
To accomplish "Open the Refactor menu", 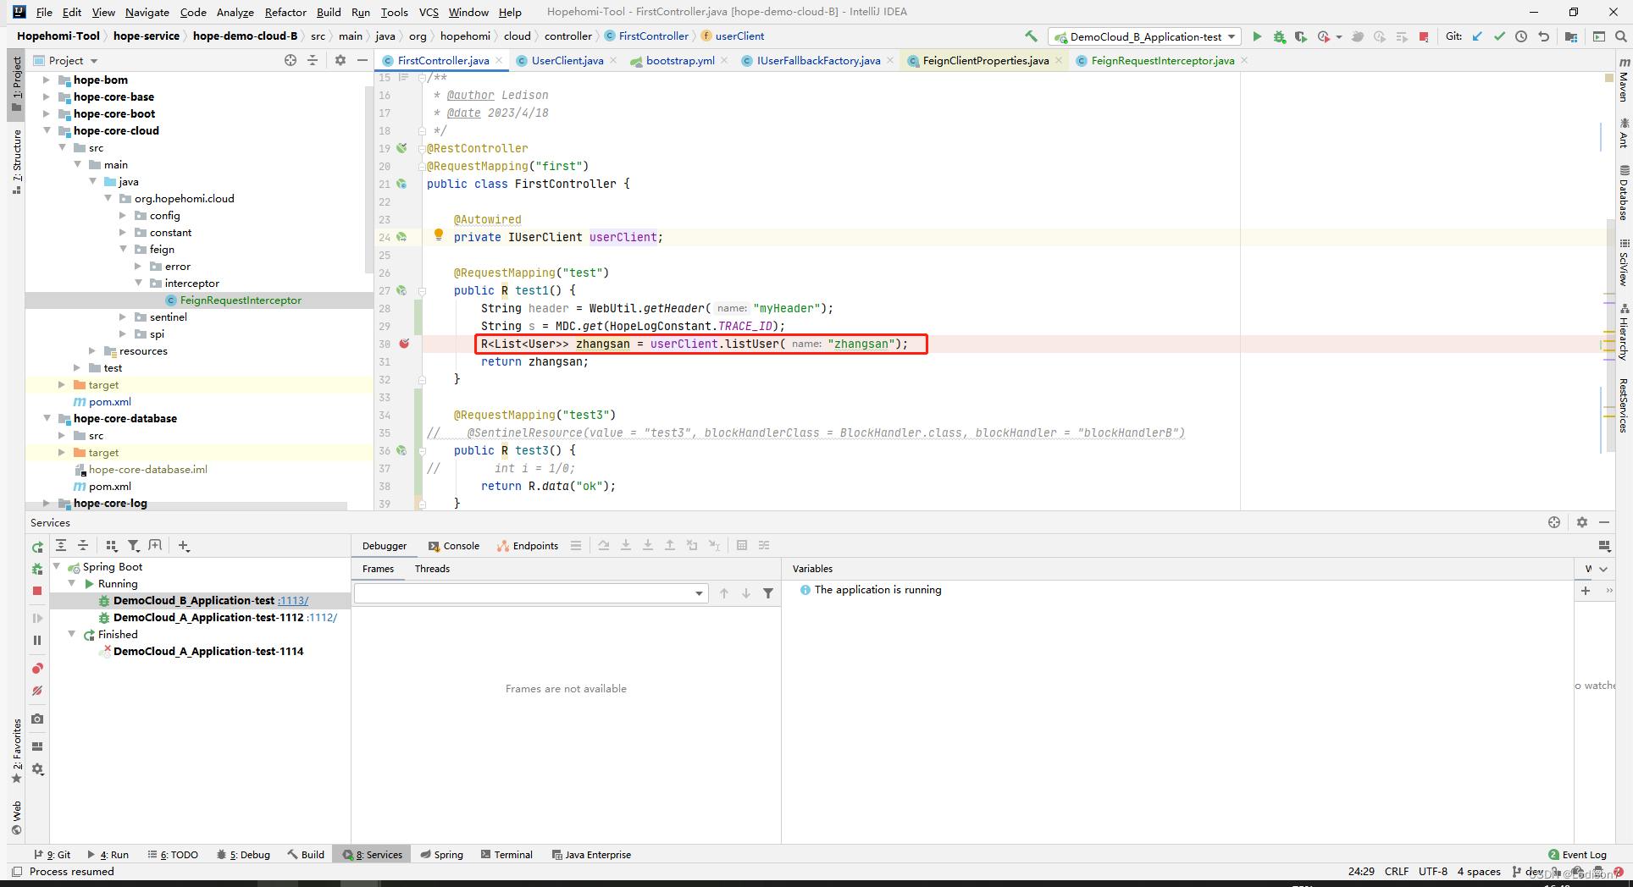I will coord(285,12).
